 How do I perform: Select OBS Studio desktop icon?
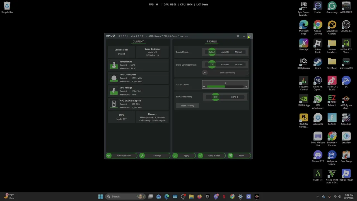coord(346,27)
